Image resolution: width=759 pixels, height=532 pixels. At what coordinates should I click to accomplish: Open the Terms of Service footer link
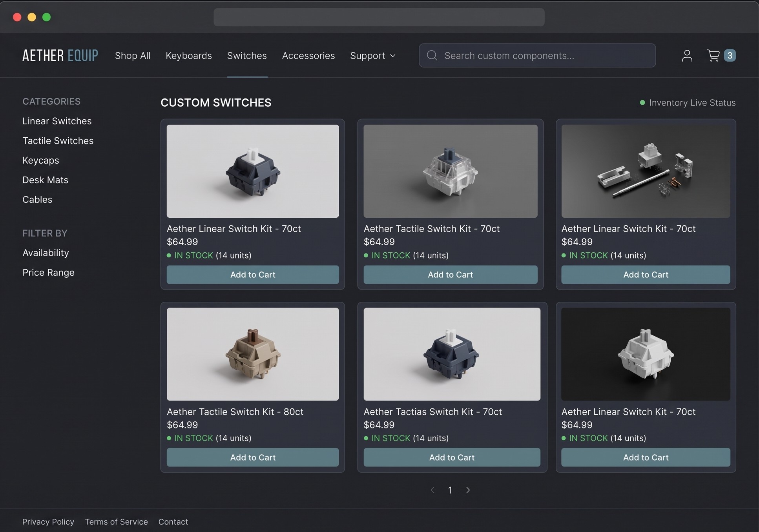point(117,522)
